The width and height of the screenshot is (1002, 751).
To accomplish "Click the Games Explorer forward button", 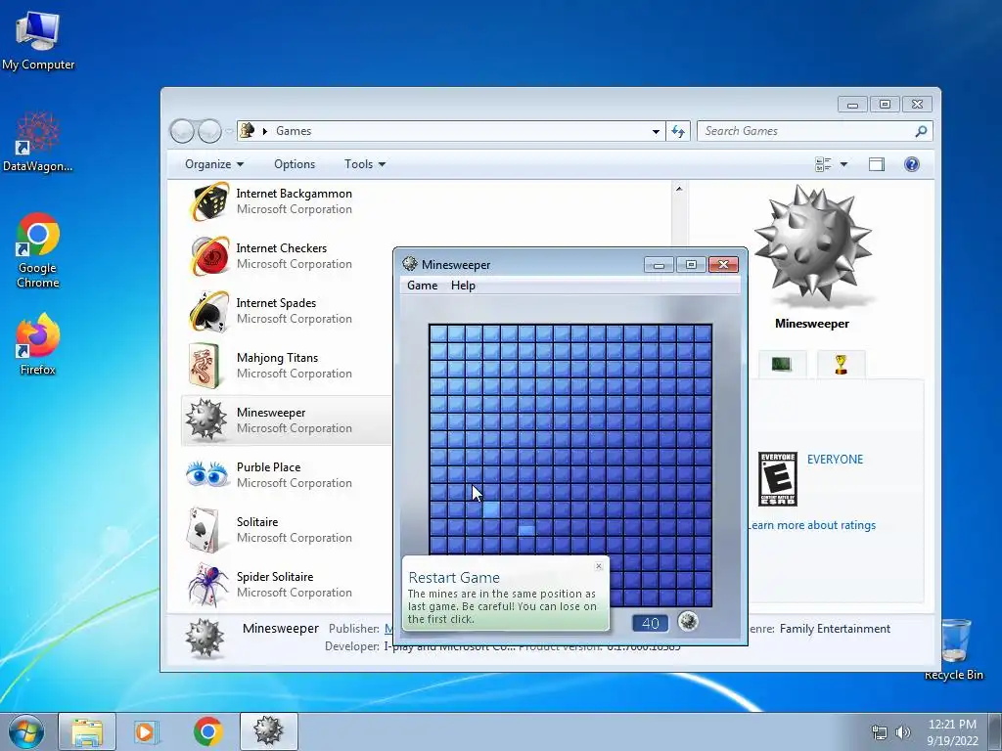I will tap(209, 131).
